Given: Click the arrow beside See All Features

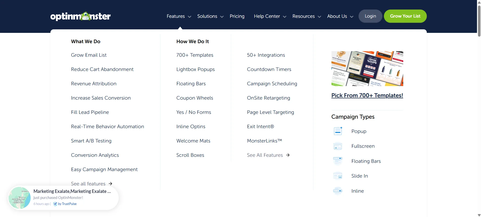Looking at the screenshot, I should [x=288, y=155].
